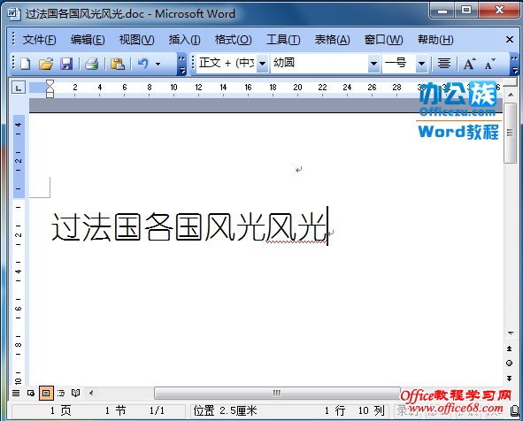The width and height of the screenshot is (523, 421).
Task: Jump to next page with double-down arrow
Action: tap(510, 378)
